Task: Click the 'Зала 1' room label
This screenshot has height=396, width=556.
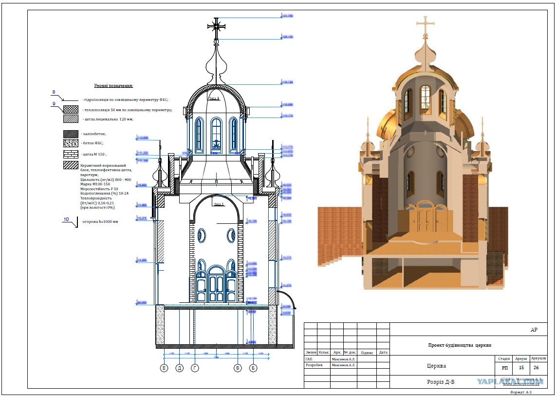Action: pyautogui.click(x=219, y=204)
